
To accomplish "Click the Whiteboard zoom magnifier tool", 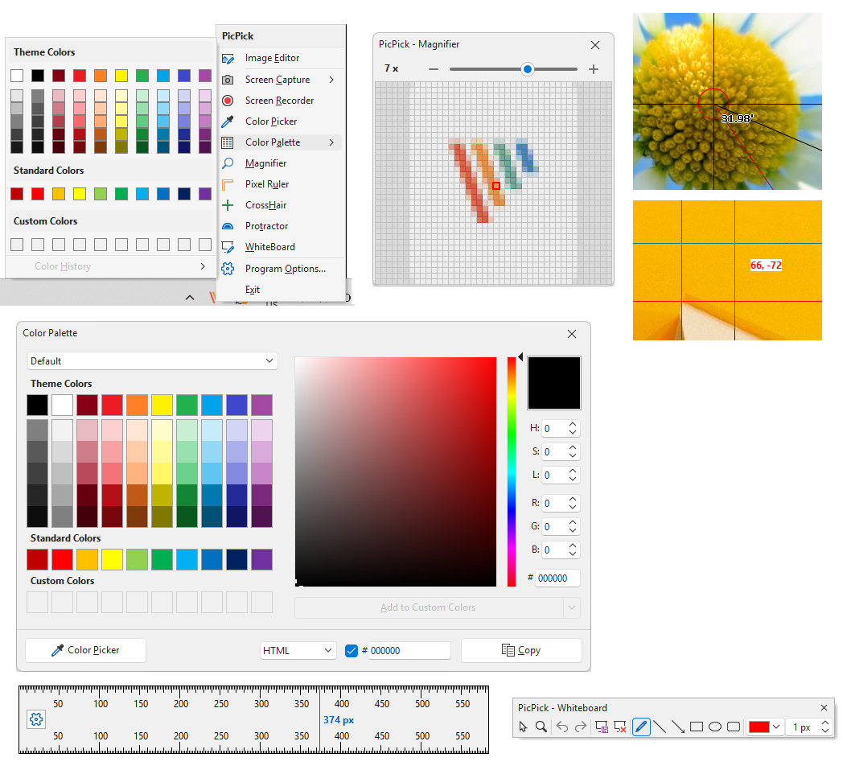I will click(x=541, y=727).
